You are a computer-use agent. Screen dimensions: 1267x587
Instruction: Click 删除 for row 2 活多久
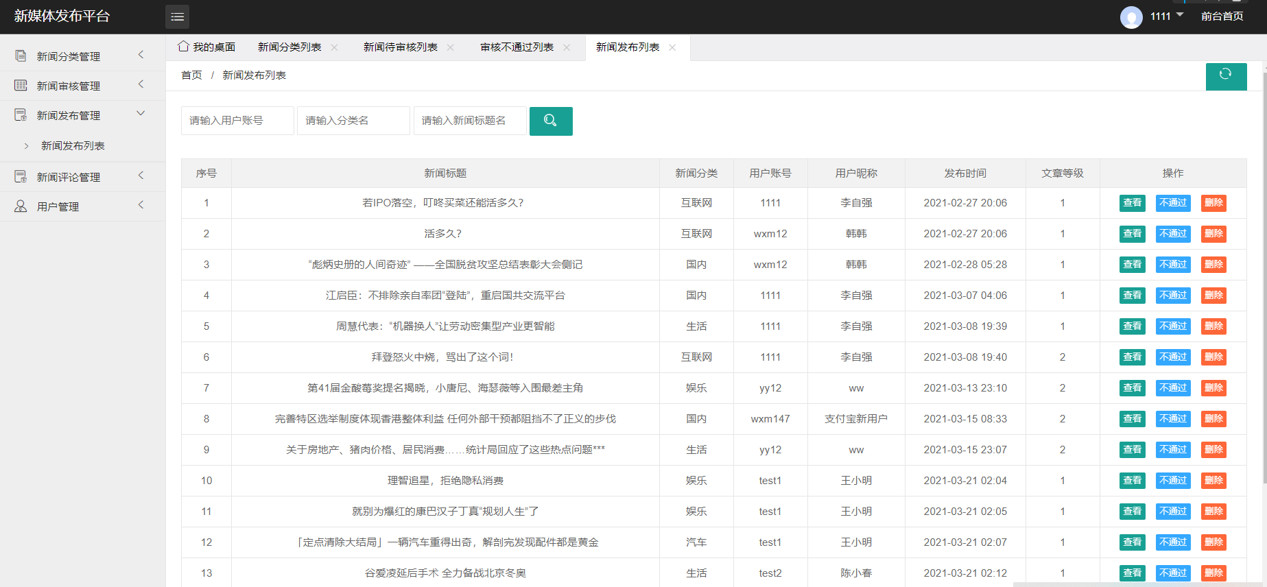pos(1213,234)
